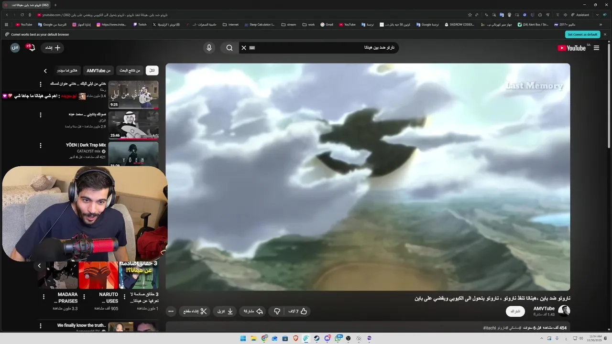Open the on-screen keyboard icon in search
This screenshot has width=612, height=344.
(x=252, y=48)
